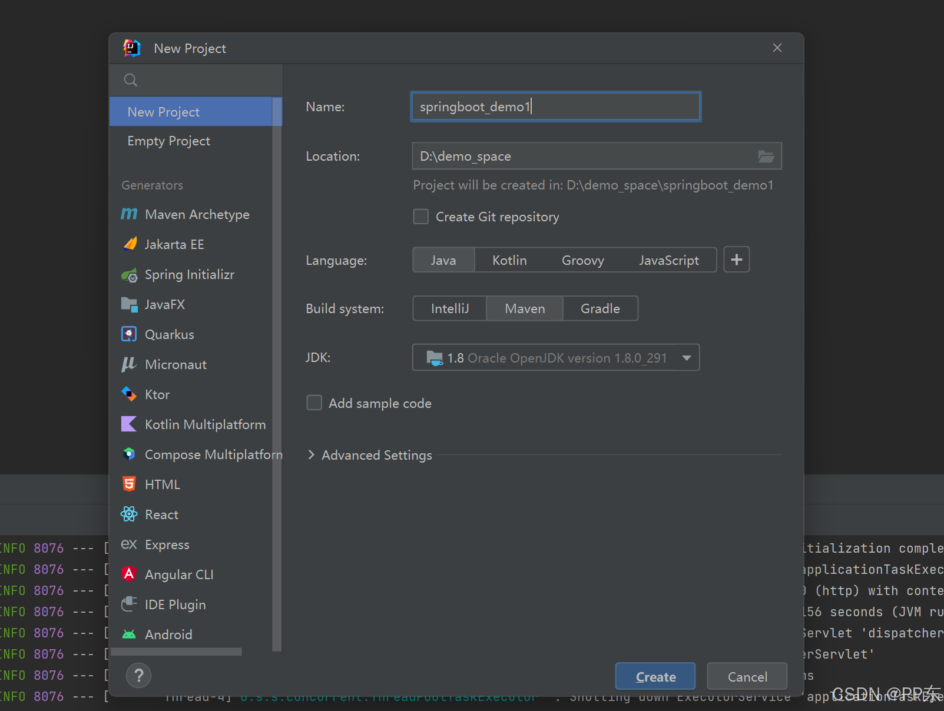Click the search magnifier icon
944x711 pixels.
coord(131,80)
